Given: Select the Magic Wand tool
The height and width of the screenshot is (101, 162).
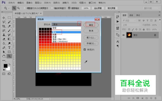Looking at the screenshot, I should 9,22.
